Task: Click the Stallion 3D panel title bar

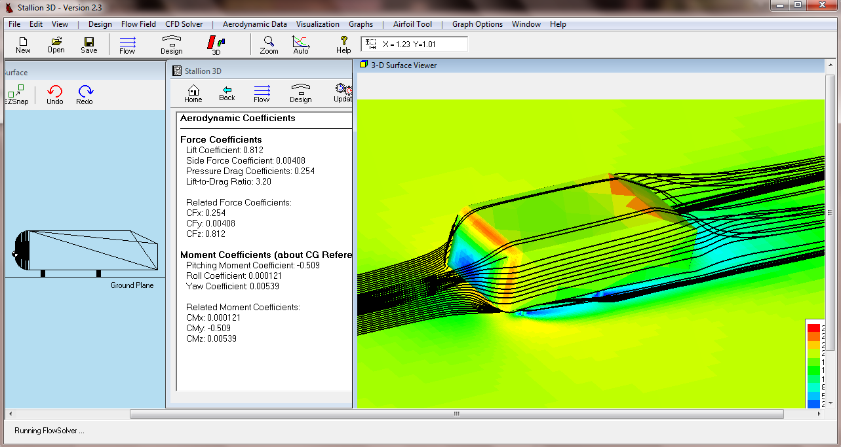Action: pos(261,71)
